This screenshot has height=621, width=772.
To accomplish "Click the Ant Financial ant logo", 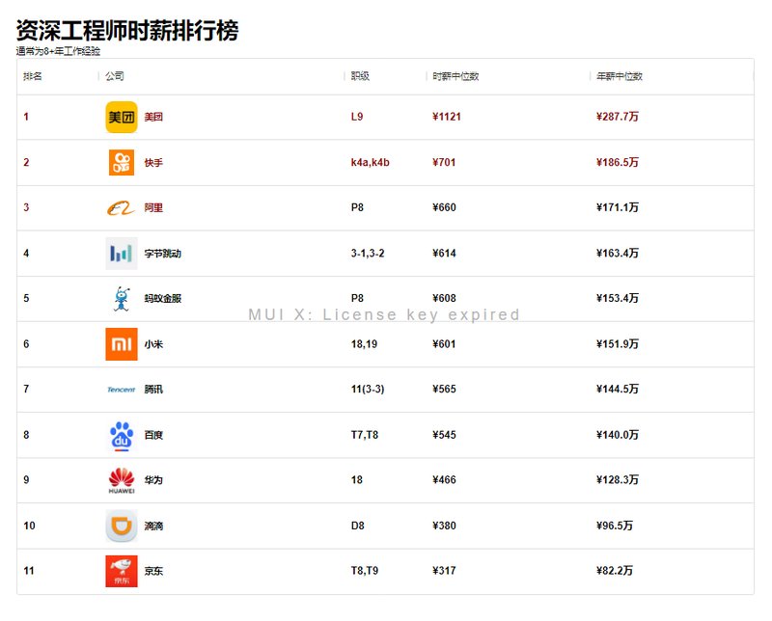I will pos(122,299).
